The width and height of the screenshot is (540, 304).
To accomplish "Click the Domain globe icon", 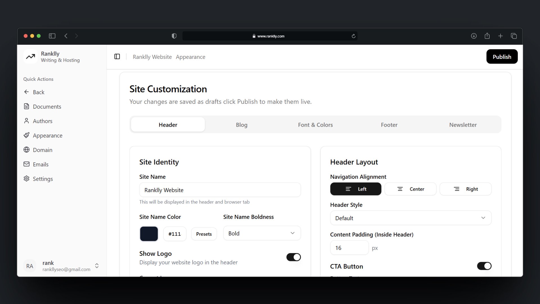I will pos(26,150).
